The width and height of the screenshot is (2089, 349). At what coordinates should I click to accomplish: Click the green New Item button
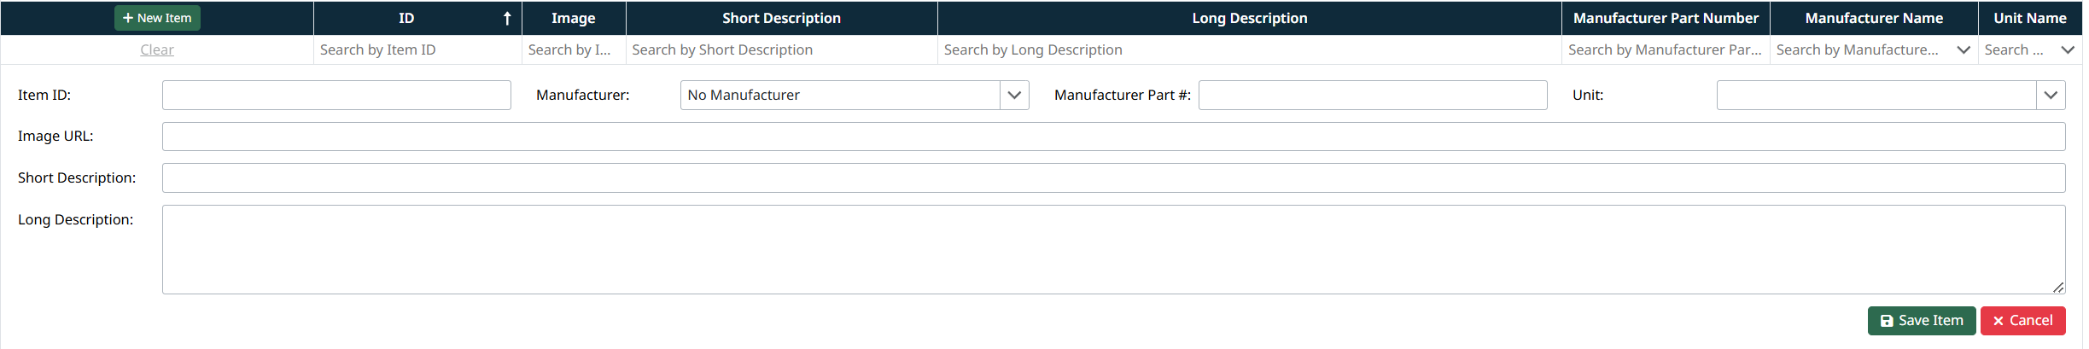157,18
